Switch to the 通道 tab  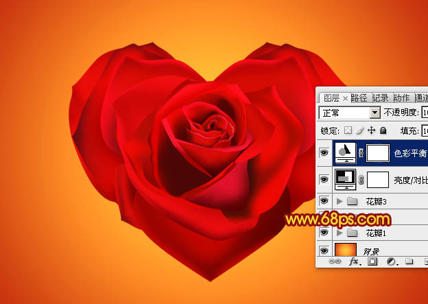(x=421, y=97)
